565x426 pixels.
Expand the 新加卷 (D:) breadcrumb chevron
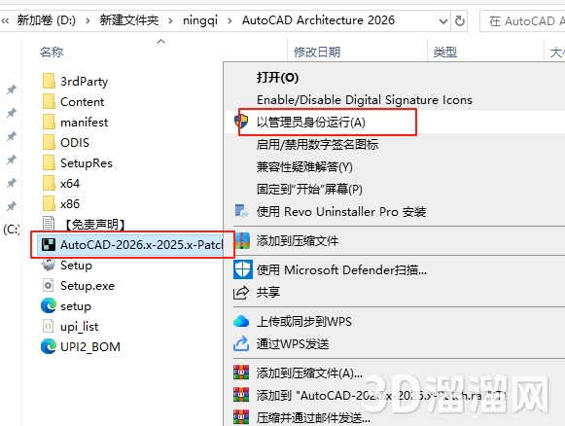(x=88, y=20)
